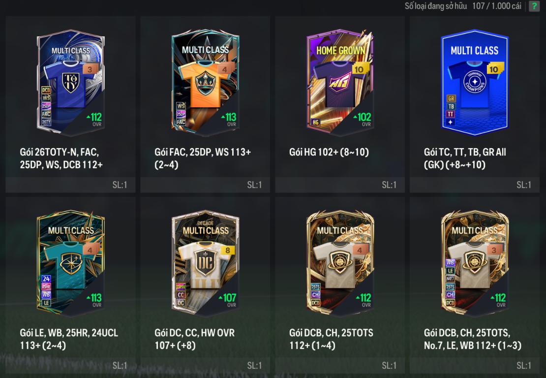
Task: Open the teal LE, WB, 25HR pack card
Action: (x=71, y=263)
